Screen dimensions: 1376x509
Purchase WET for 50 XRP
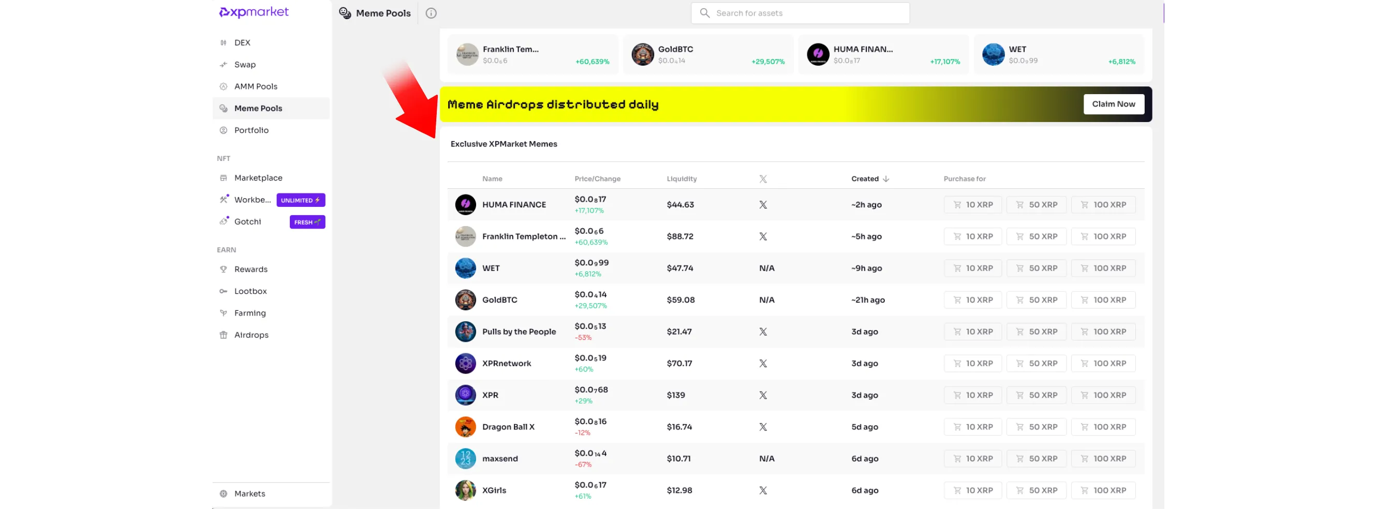point(1035,268)
